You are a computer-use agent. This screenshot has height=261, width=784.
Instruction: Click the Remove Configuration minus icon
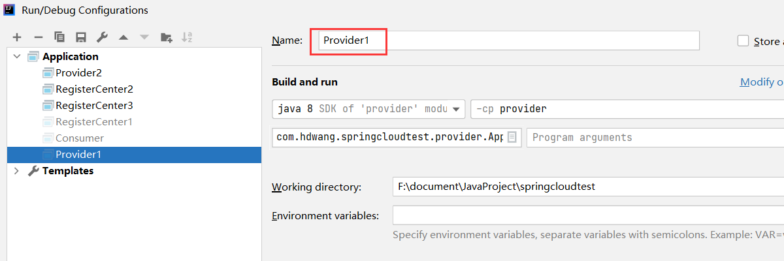point(38,37)
